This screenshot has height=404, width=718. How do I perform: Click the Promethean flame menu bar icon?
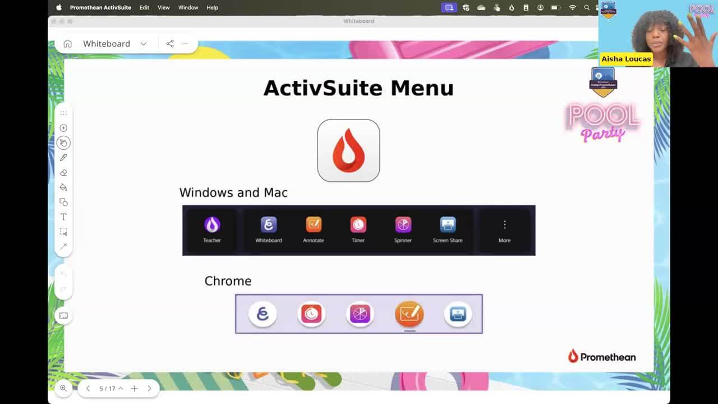[x=511, y=7]
